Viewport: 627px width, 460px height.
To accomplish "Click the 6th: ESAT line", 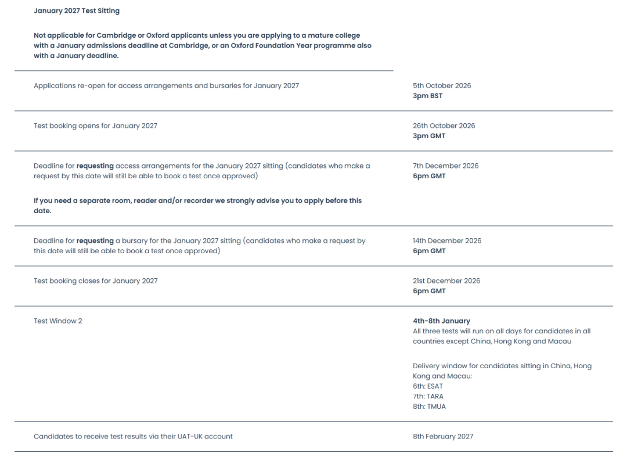I will 428,386.
